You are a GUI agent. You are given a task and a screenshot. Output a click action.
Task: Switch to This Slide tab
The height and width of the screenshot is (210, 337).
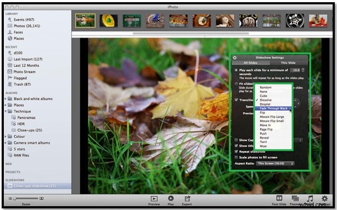[x=288, y=63]
